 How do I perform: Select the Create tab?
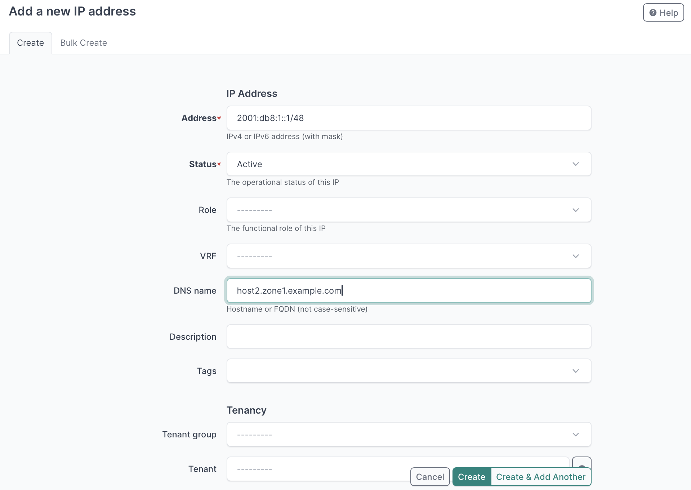pyautogui.click(x=30, y=43)
